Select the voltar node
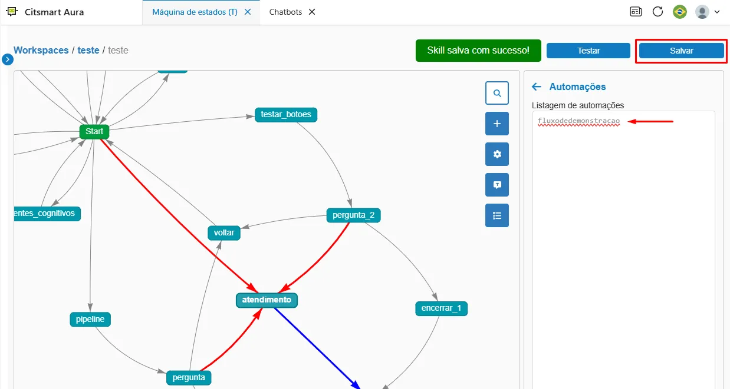Screen dimensions: 730x389 click(x=224, y=232)
